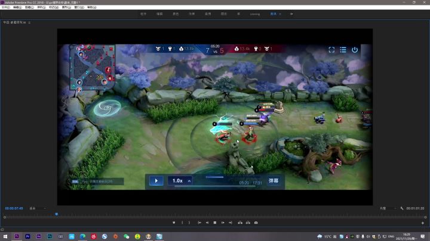Open Windows notification center icon
This screenshot has height=241, width=430.
point(423,236)
